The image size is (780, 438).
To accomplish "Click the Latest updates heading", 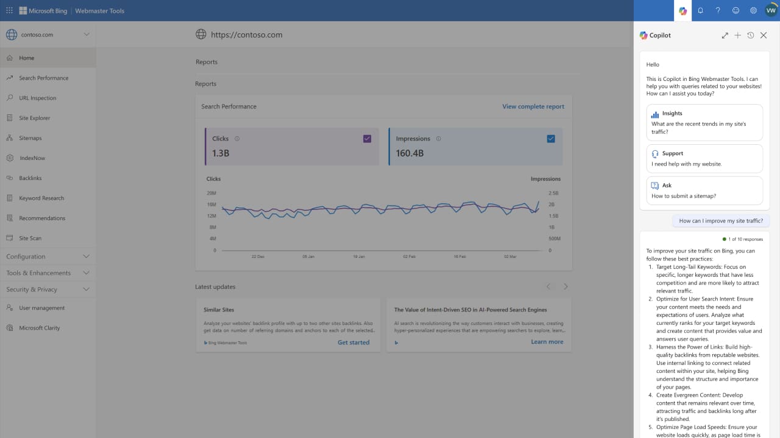I will coord(215,287).
